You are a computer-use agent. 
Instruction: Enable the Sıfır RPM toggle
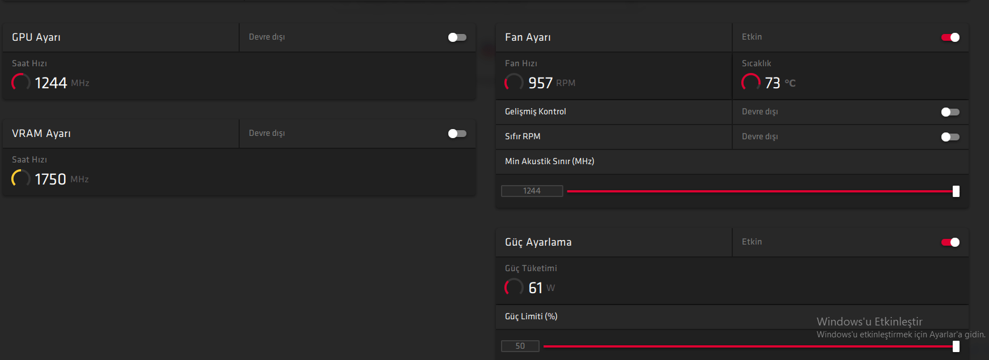coord(950,137)
